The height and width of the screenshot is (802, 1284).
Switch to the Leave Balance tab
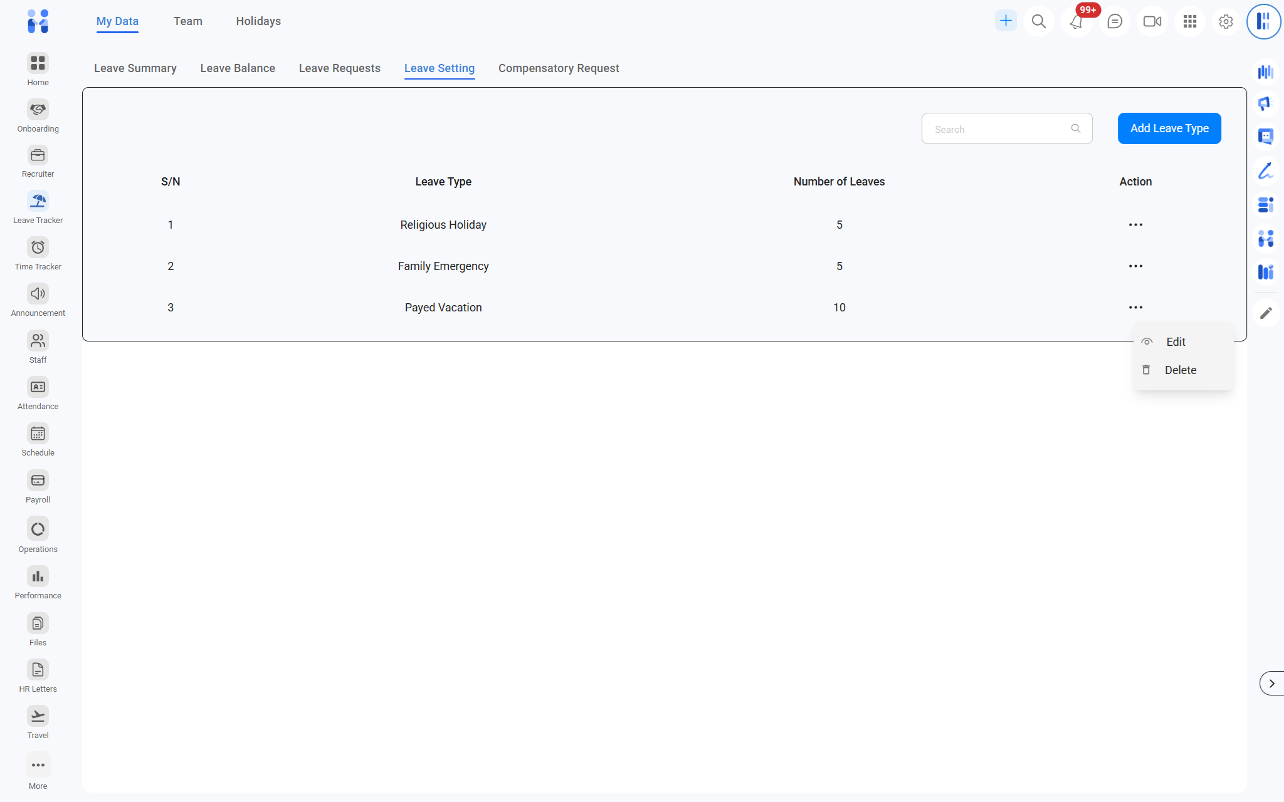pyautogui.click(x=238, y=68)
